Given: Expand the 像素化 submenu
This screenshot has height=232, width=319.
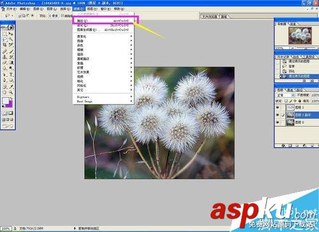Looking at the screenshot, I should point(103,36).
